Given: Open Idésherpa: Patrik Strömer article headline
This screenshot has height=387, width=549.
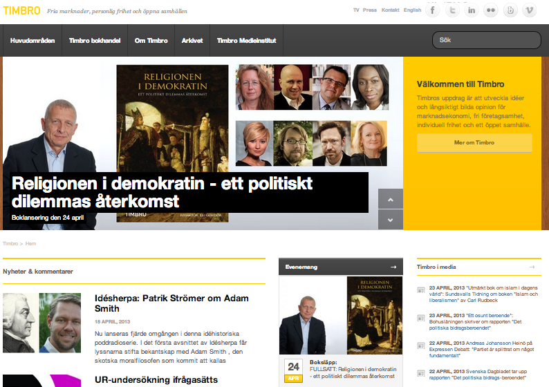Looking at the screenshot, I should pos(171,303).
